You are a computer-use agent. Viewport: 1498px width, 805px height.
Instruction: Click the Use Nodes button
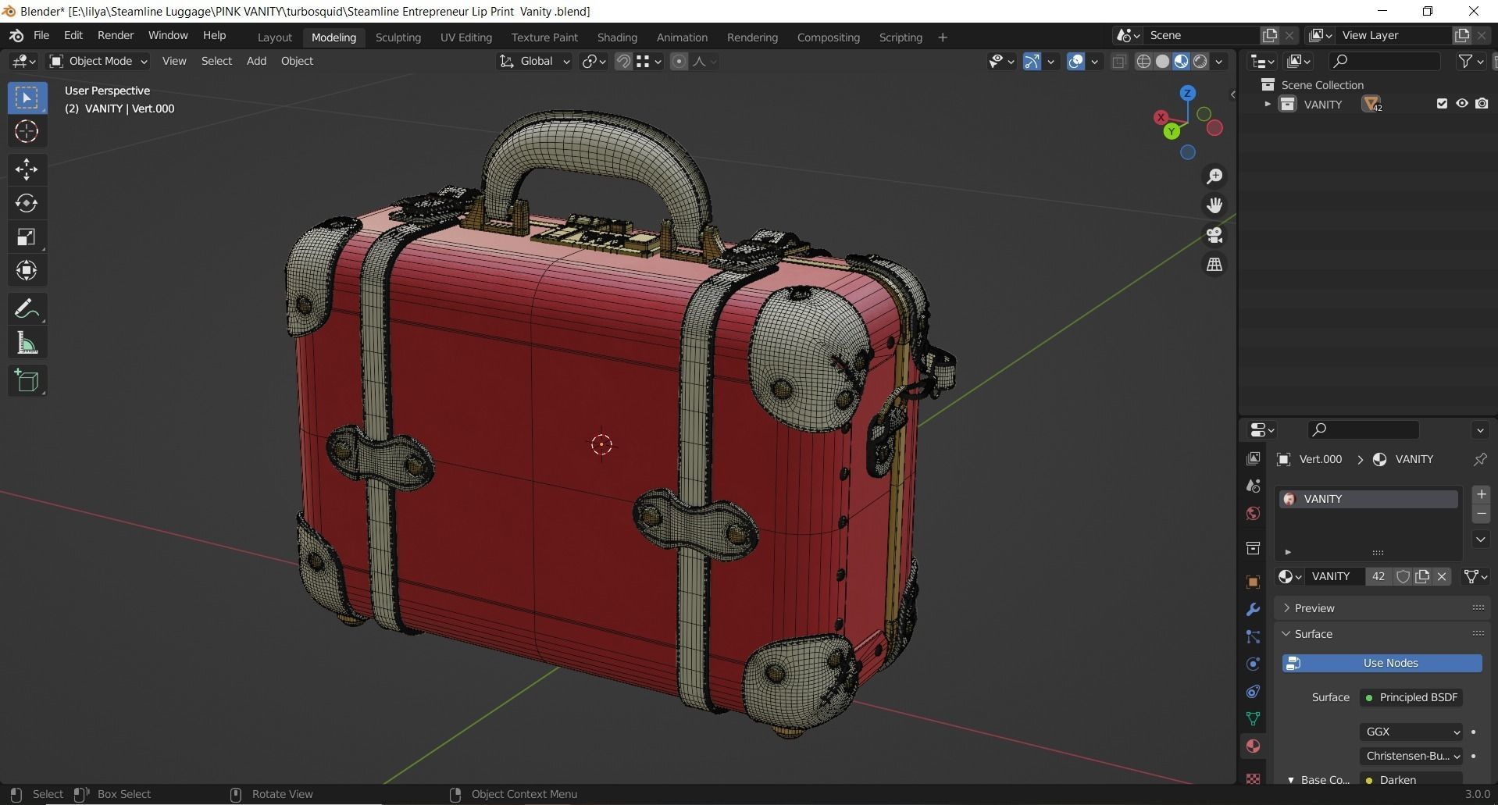point(1382,663)
